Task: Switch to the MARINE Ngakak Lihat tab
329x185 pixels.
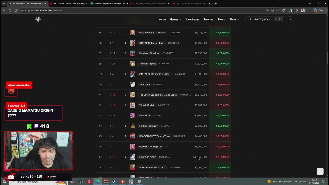Action: (192, 4)
